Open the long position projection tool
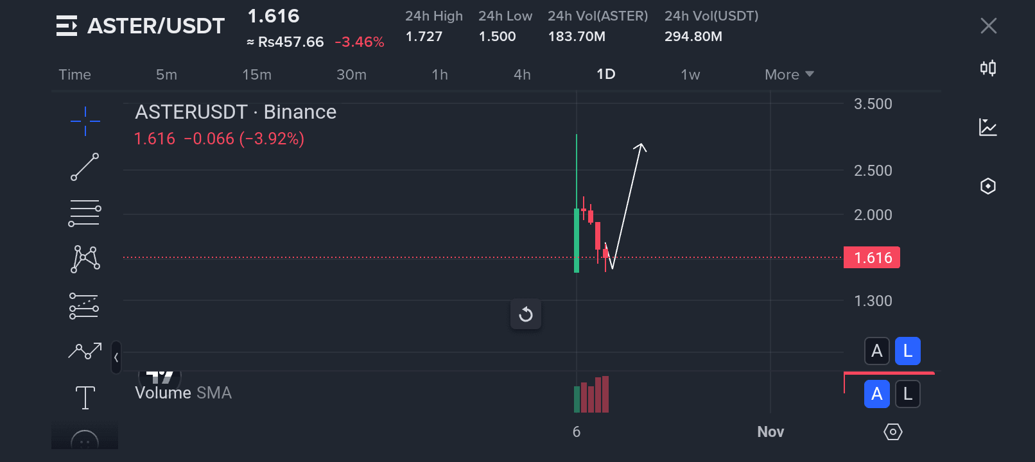 (85, 306)
